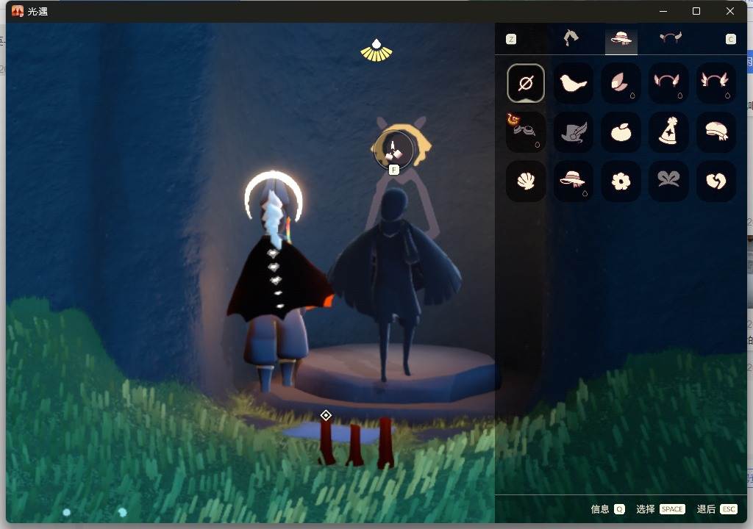Open the hats category tab
This screenshot has height=529, width=753.
[x=621, y=38]
